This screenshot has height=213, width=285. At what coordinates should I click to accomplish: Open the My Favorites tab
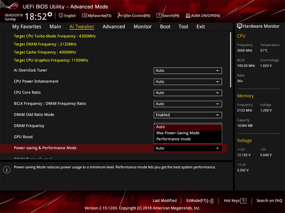tap(27, 27)
